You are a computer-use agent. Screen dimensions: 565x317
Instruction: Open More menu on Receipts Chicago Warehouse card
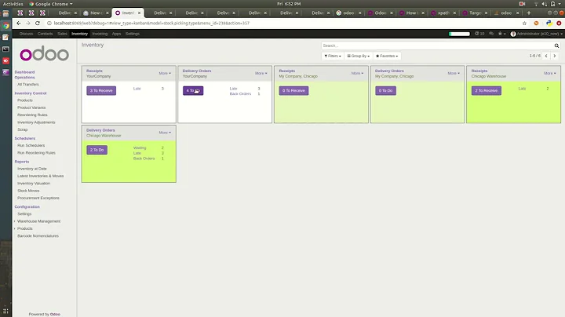tap(550, 73)
